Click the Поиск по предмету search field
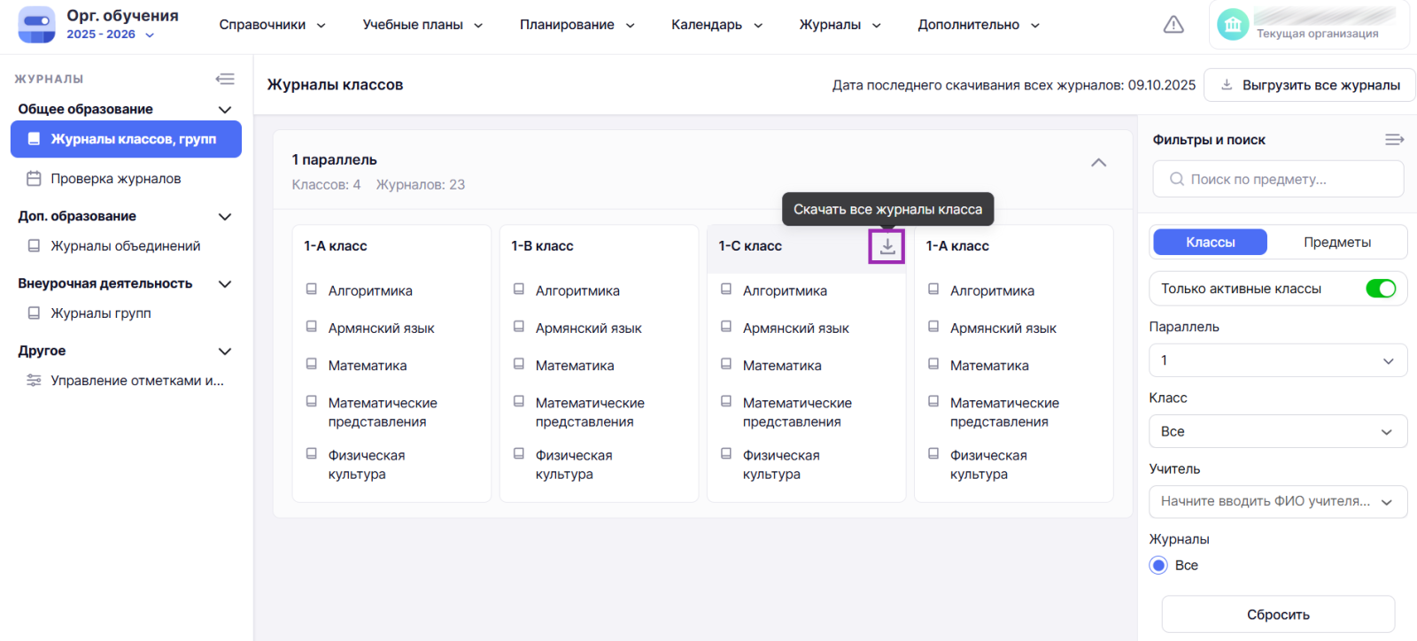This screenshot has height=641, width=1417. point(1277,179)
